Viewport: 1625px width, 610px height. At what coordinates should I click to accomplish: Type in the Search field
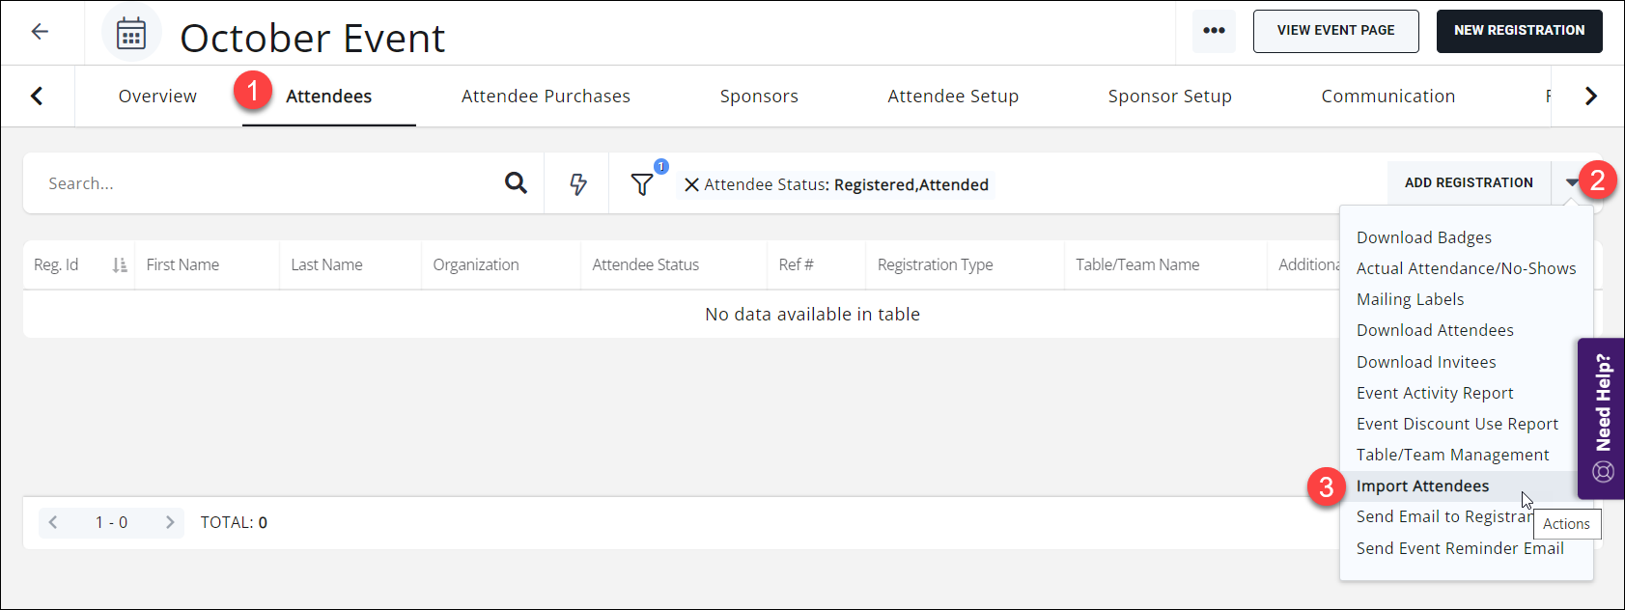click(261, 183)
